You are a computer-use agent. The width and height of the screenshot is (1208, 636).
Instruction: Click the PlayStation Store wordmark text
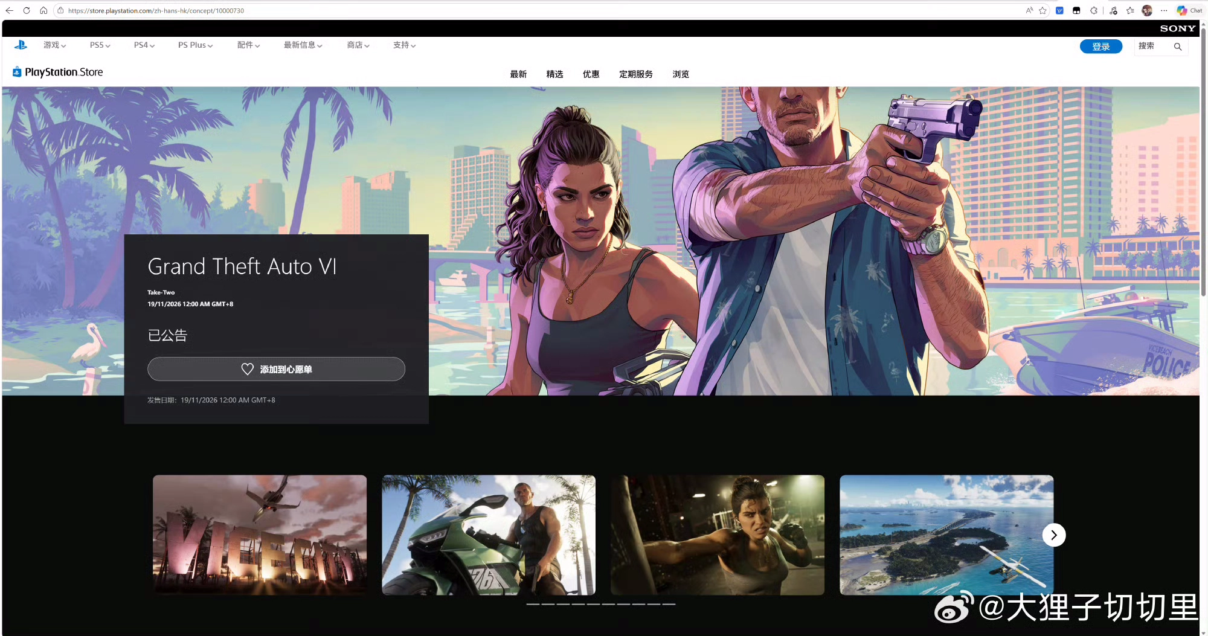[x=64, y=72]
